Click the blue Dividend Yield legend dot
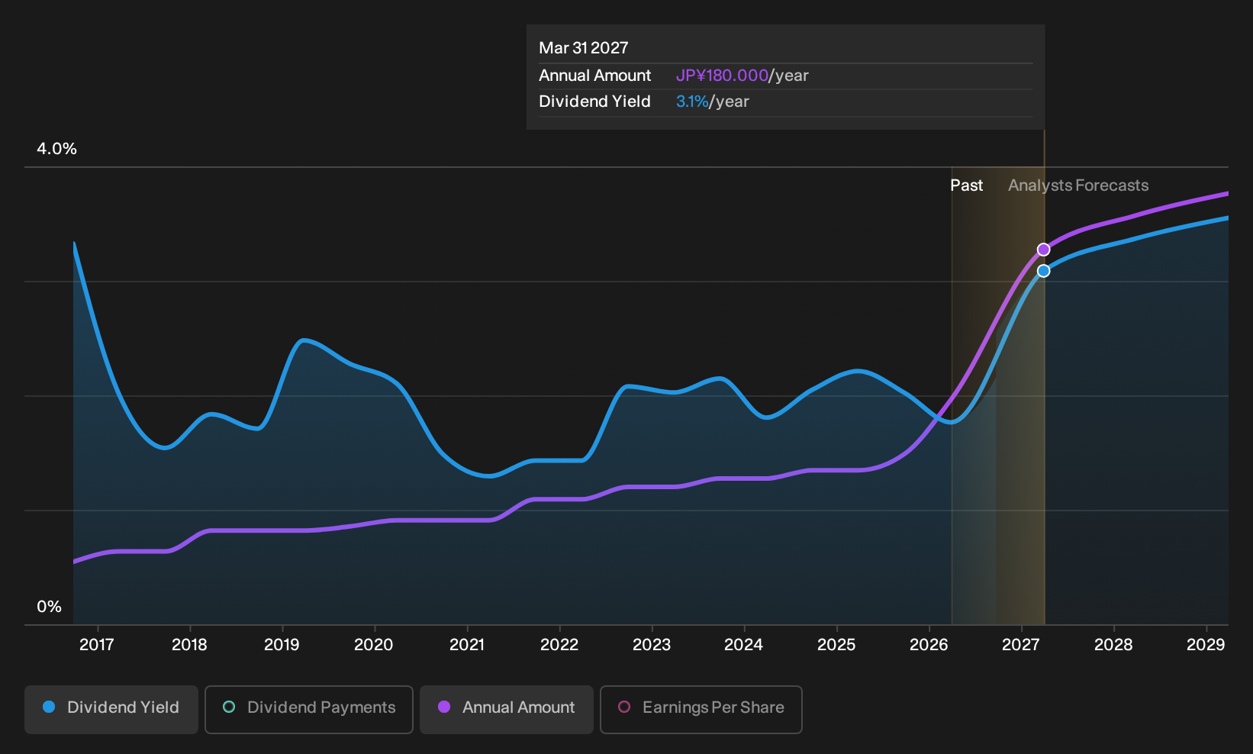The width and height of the screenshot is (1253, 754). coord(49,707)
